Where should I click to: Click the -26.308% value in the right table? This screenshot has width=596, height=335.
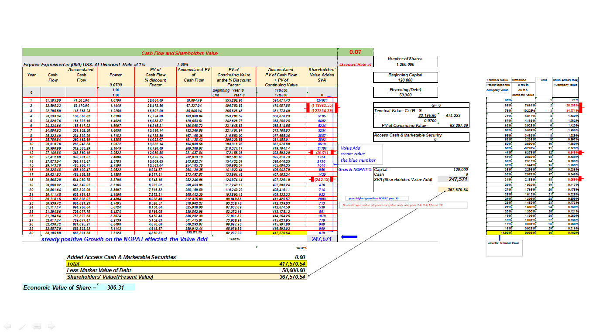tap(572, 106)
